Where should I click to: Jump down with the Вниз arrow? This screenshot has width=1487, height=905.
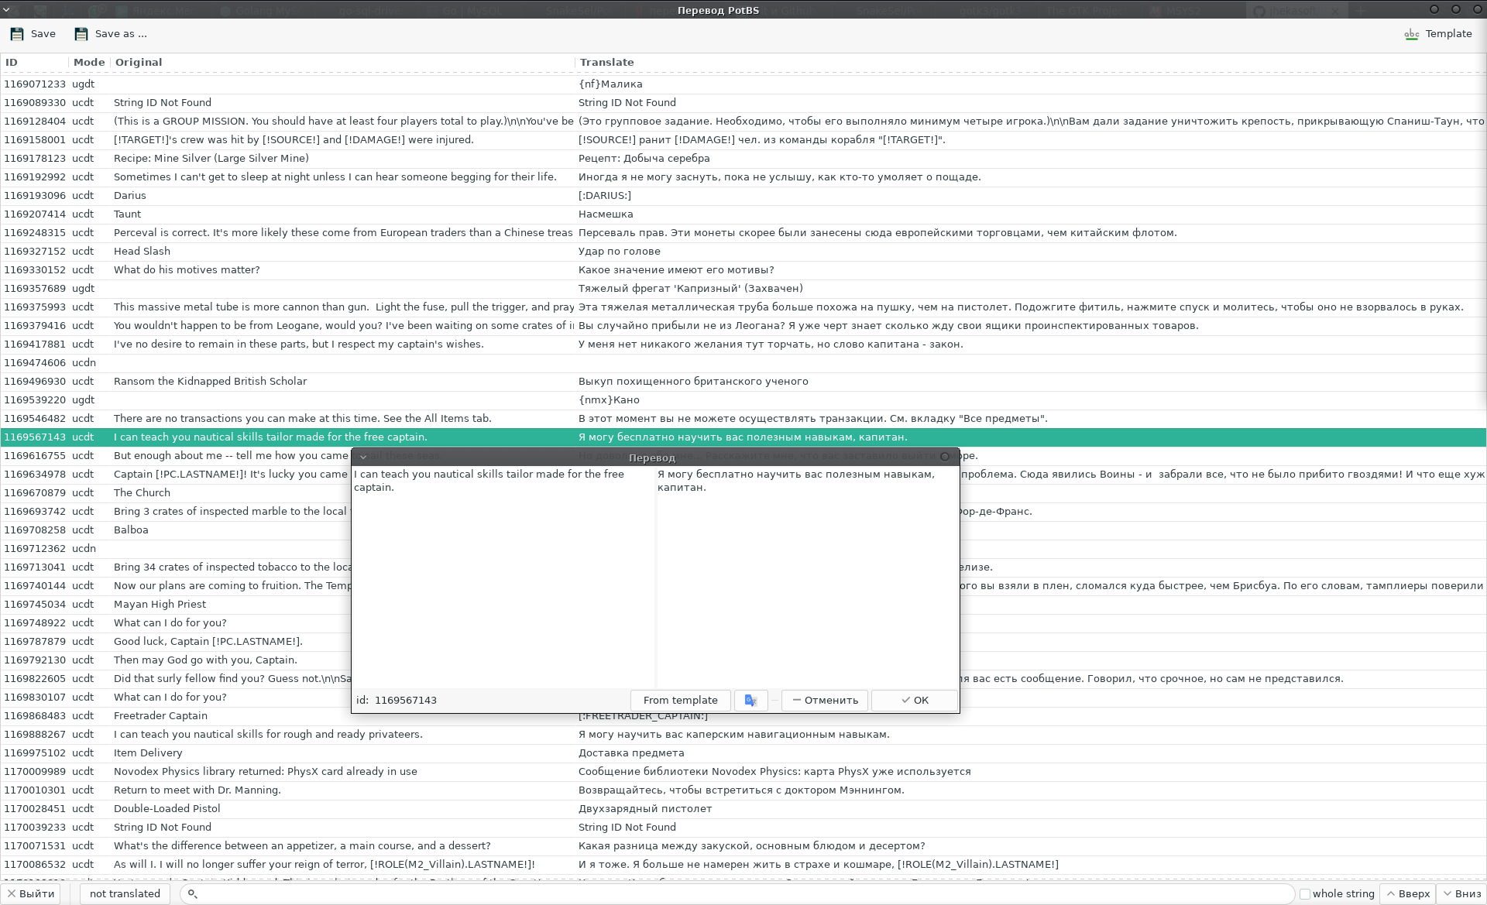1461,893
